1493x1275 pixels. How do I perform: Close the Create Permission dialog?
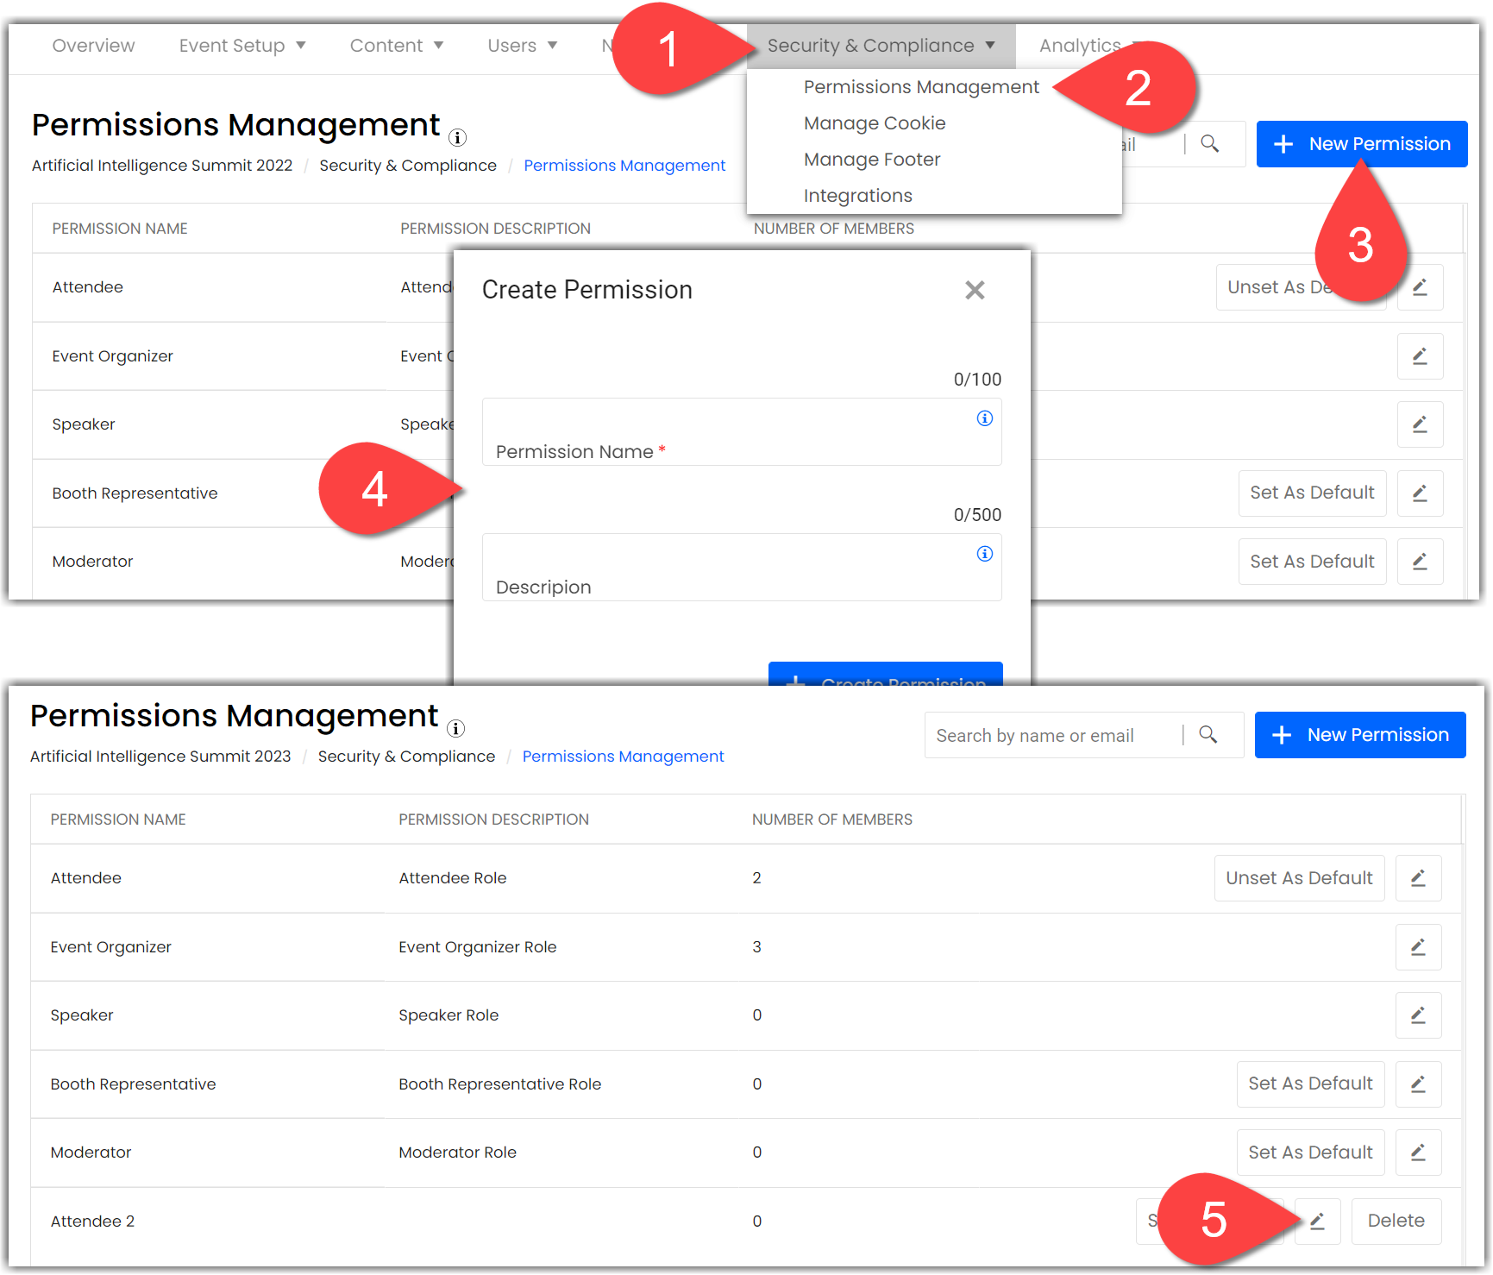(x=975, y=291)
